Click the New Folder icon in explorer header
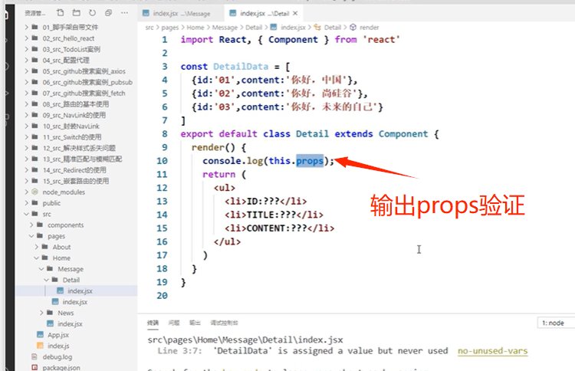 (x=76, y=13)
